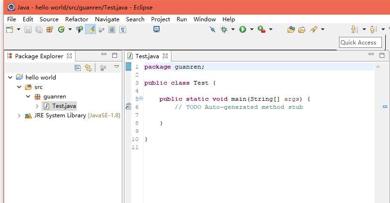Open the Source menu
390x203 pixels.
tap(49, 19)
